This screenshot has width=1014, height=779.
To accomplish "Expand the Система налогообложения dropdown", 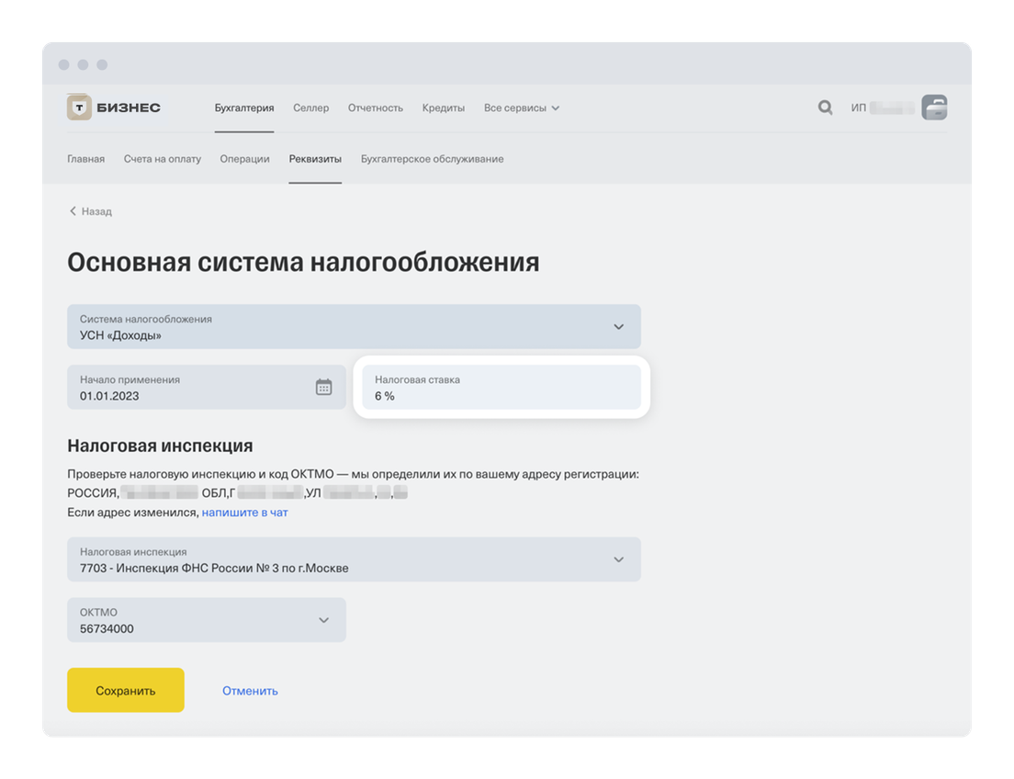I will (618, 327).
